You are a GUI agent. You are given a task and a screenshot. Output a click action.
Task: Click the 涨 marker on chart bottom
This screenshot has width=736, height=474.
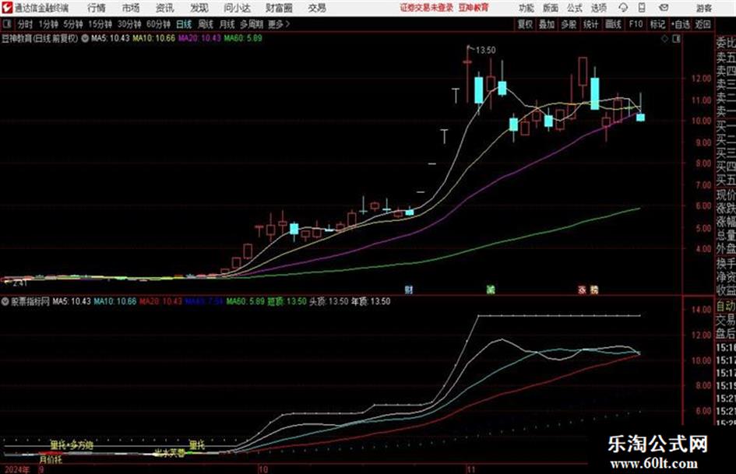(583, 290)
